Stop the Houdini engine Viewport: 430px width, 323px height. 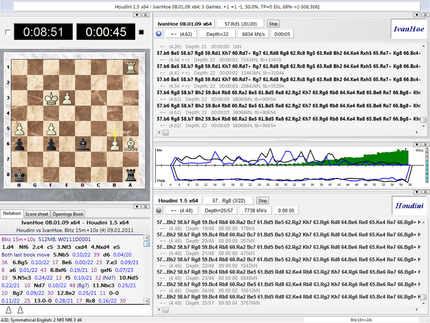pyautogui.click(x=262, y=201)
